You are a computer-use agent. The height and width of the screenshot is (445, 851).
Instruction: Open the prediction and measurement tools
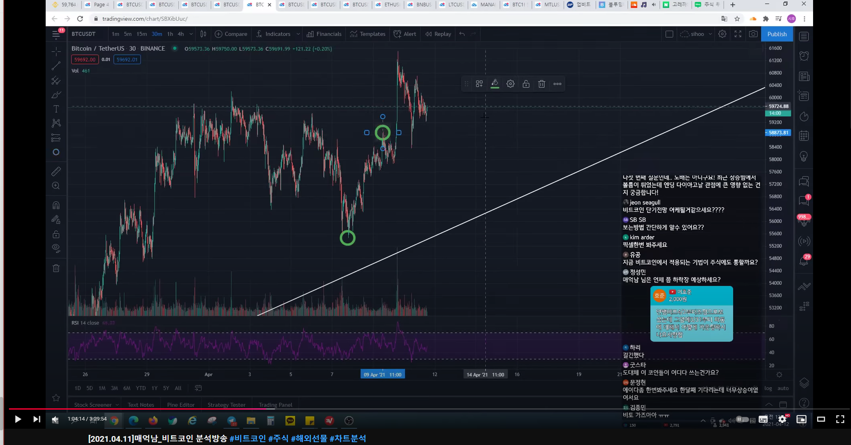[56, 138]
